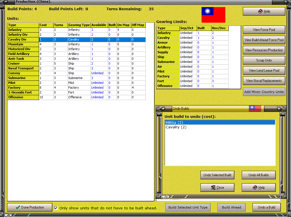Select Cavalry (2) in undo list
This screenshot has height=217, width=291.
(x=220, y=127)
